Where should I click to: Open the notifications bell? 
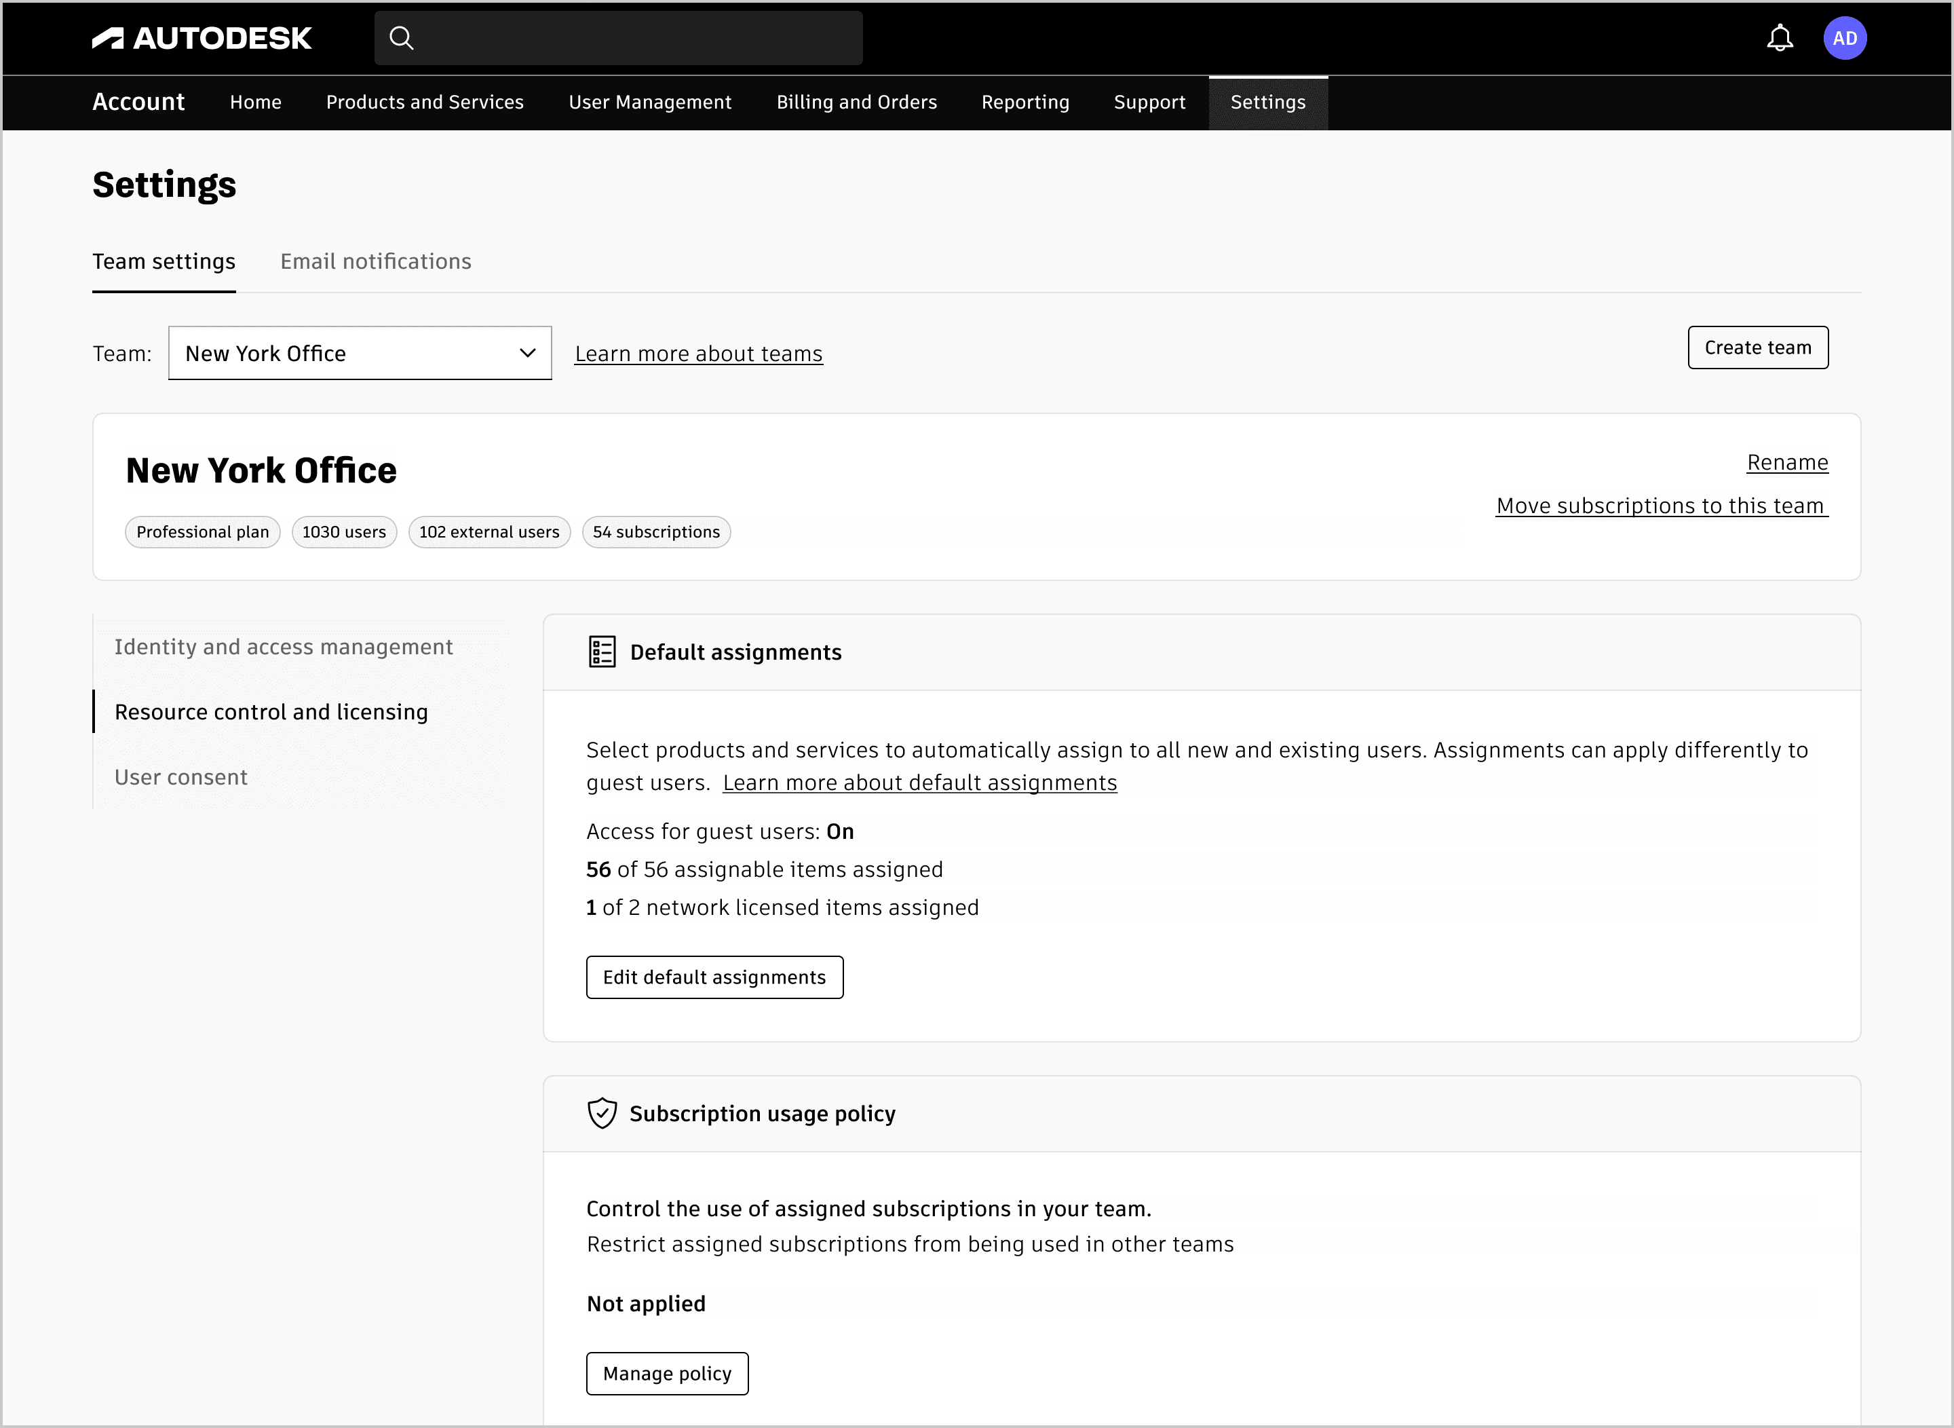coord(1780,38)
